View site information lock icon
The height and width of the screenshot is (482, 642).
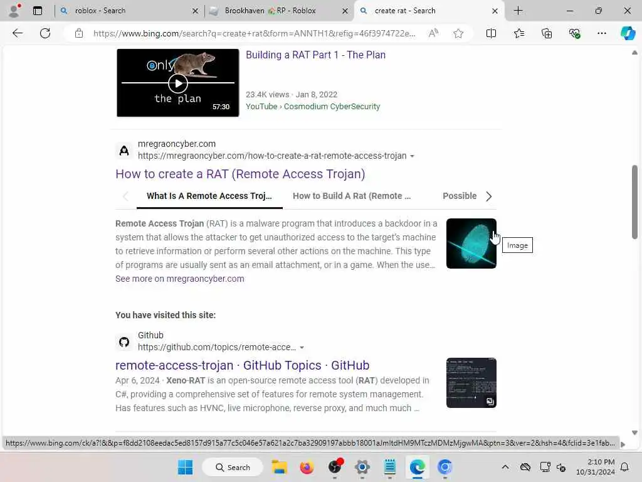point(78,33)
